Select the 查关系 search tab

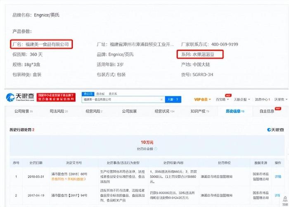pyautogui.click(x=113, y=94)
